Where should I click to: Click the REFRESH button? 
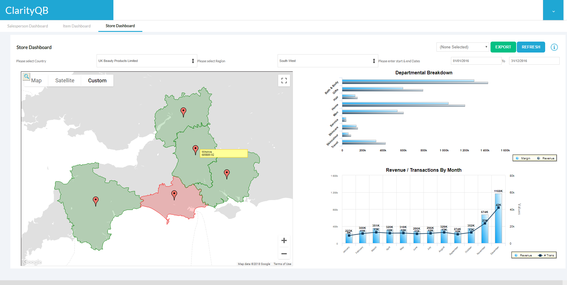[x=531, y=47]
